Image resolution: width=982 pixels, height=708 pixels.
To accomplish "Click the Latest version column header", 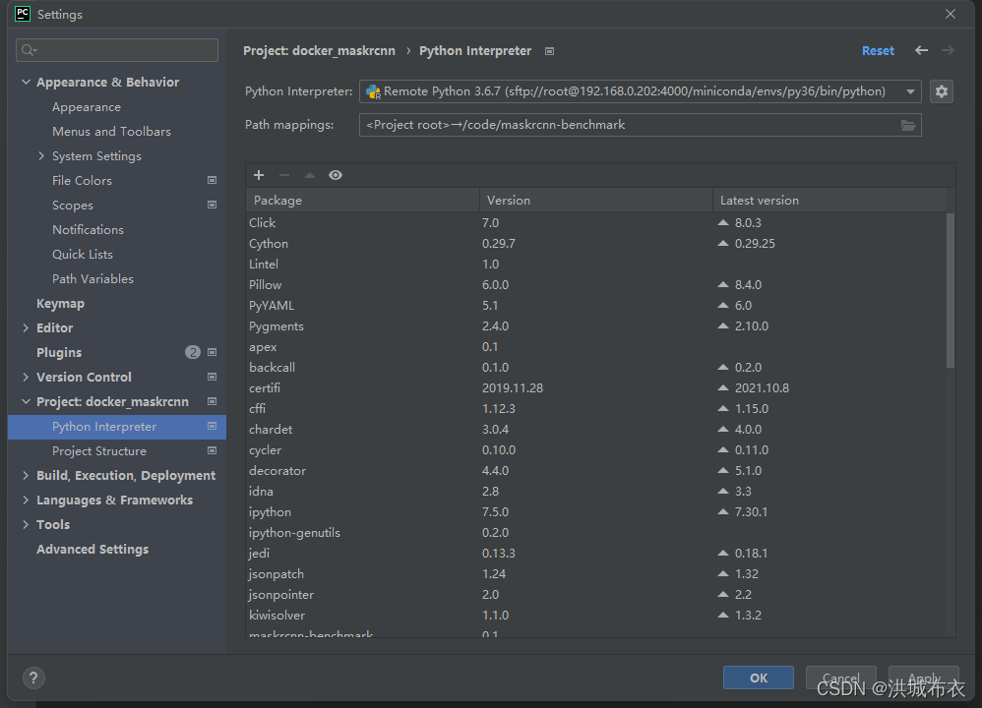I will point(829,201).
